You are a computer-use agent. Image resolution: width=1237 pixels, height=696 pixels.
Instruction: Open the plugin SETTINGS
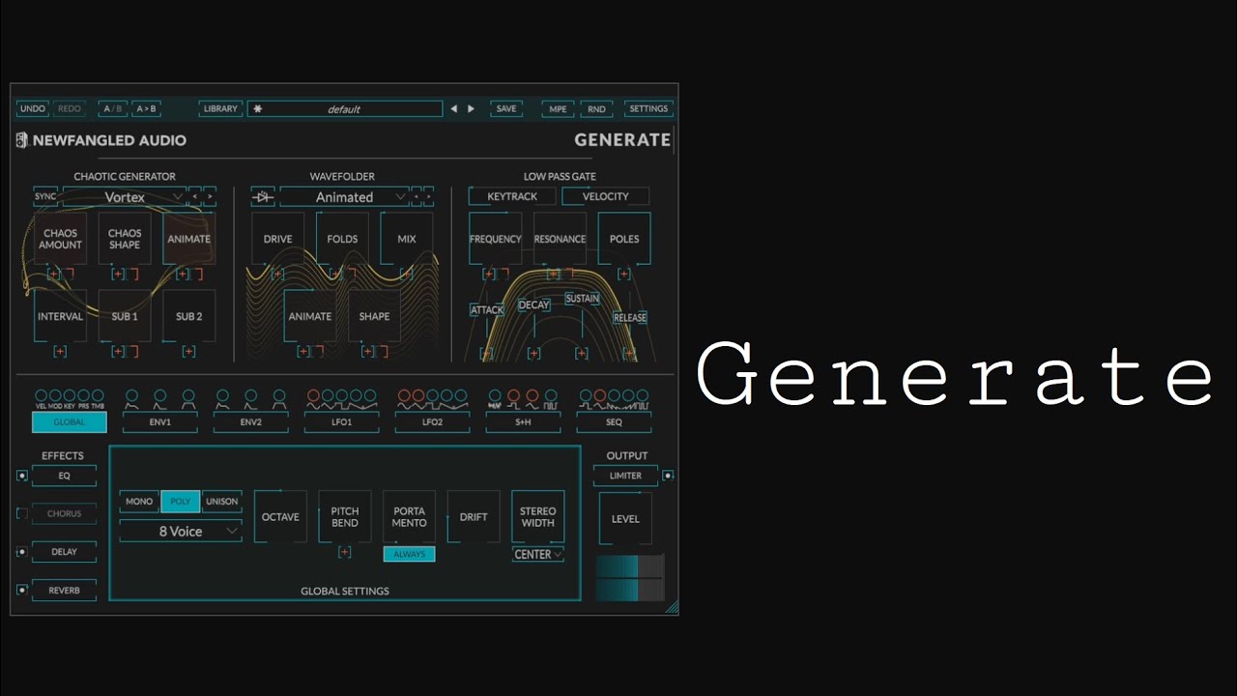[648, 109]
